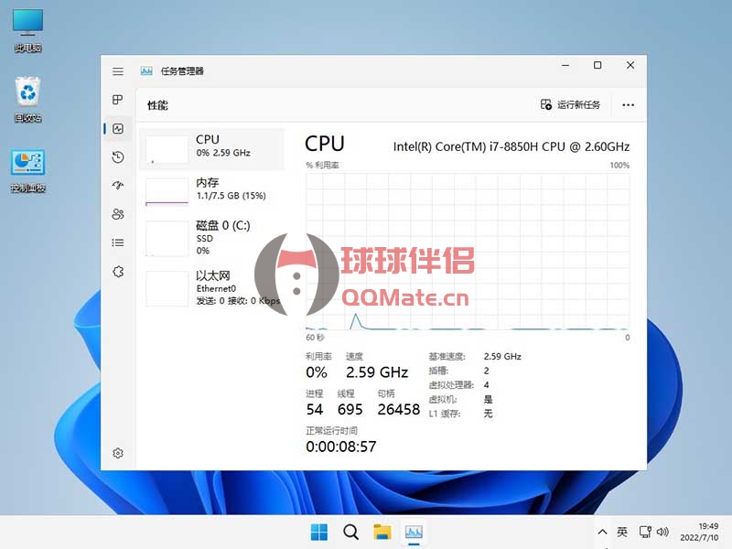Expand the hamburger navigation menu
The width and height of the screenshot is (732, 549).
point(118,70)
